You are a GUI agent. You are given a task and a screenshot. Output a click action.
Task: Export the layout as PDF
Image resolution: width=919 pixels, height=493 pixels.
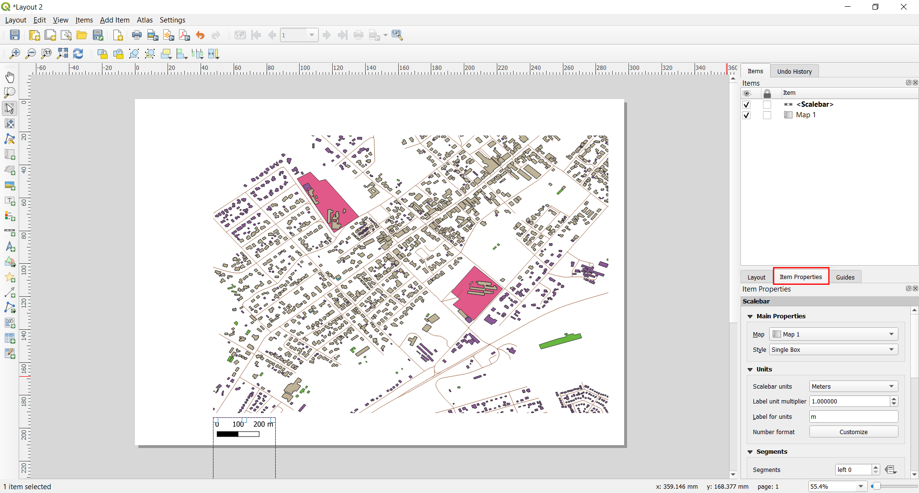[x=184, y=34]
